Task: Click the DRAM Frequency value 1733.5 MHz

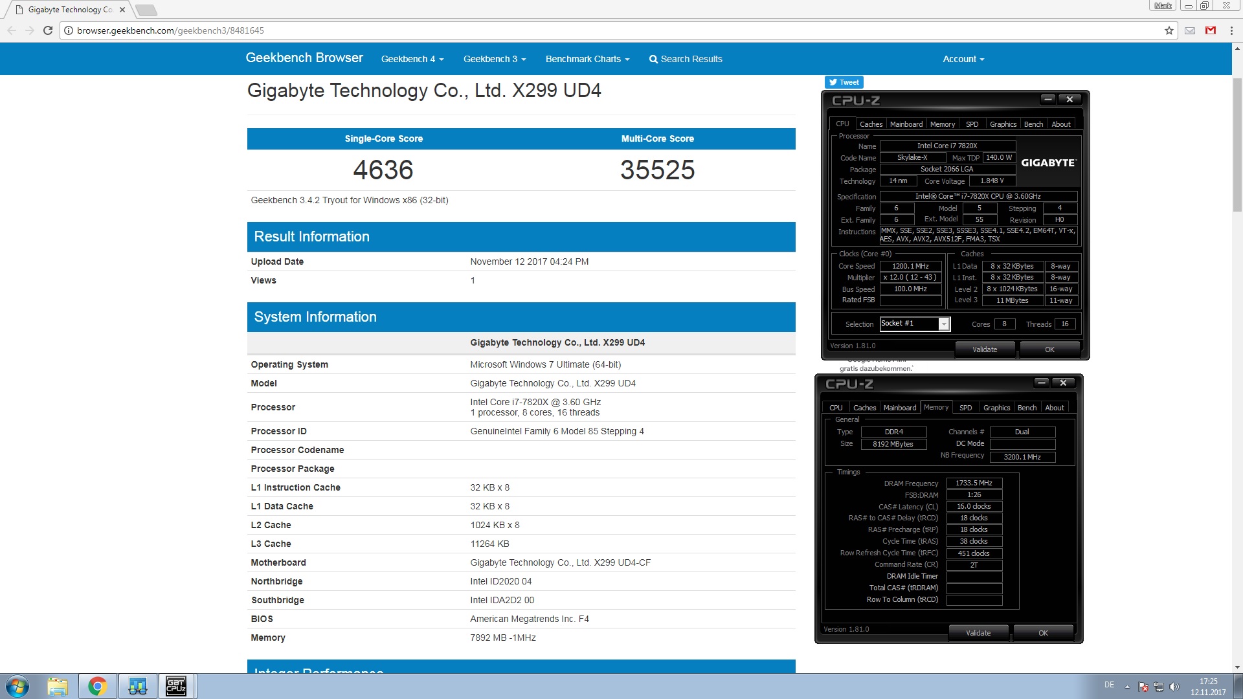Action: tap(974, 483)
